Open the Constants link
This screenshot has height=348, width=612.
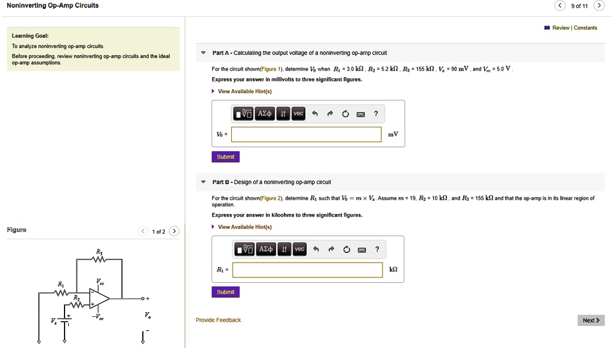point(585,28)
